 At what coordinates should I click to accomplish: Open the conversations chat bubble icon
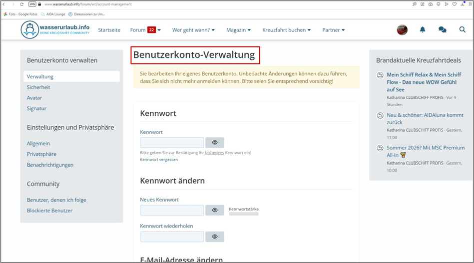coord(442,30)
